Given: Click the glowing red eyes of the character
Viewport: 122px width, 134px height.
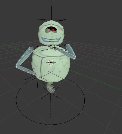Looking at the screenshot, I should 51,29.
